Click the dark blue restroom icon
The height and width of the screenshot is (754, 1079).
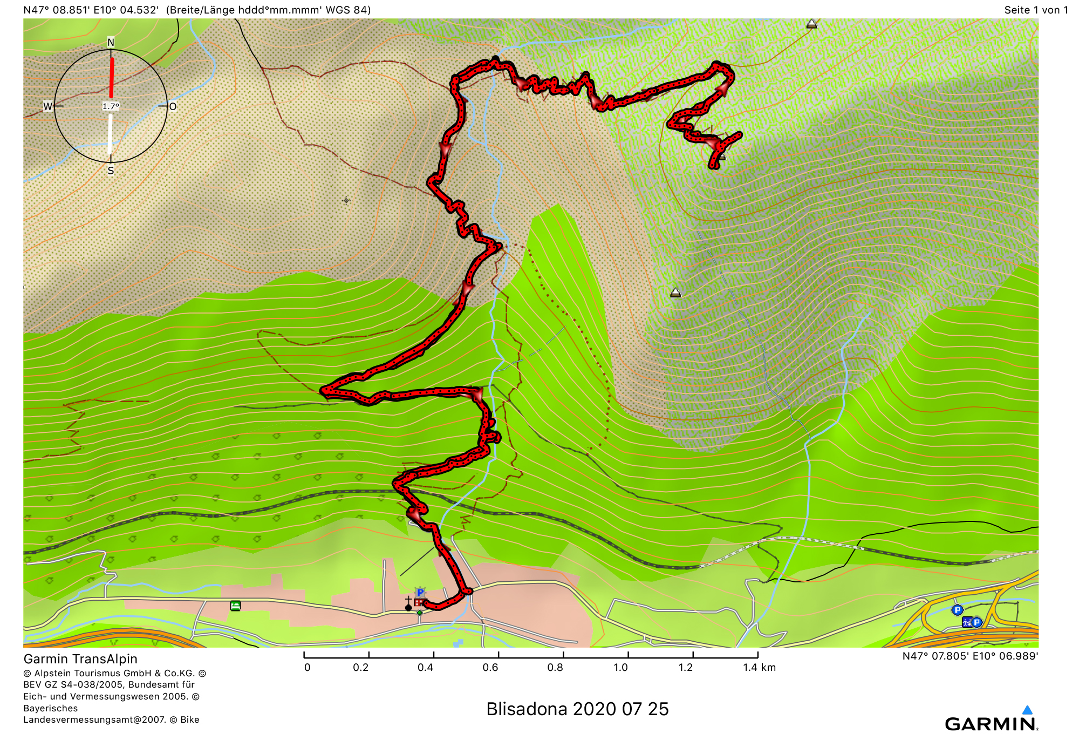(x=967, y=622)
